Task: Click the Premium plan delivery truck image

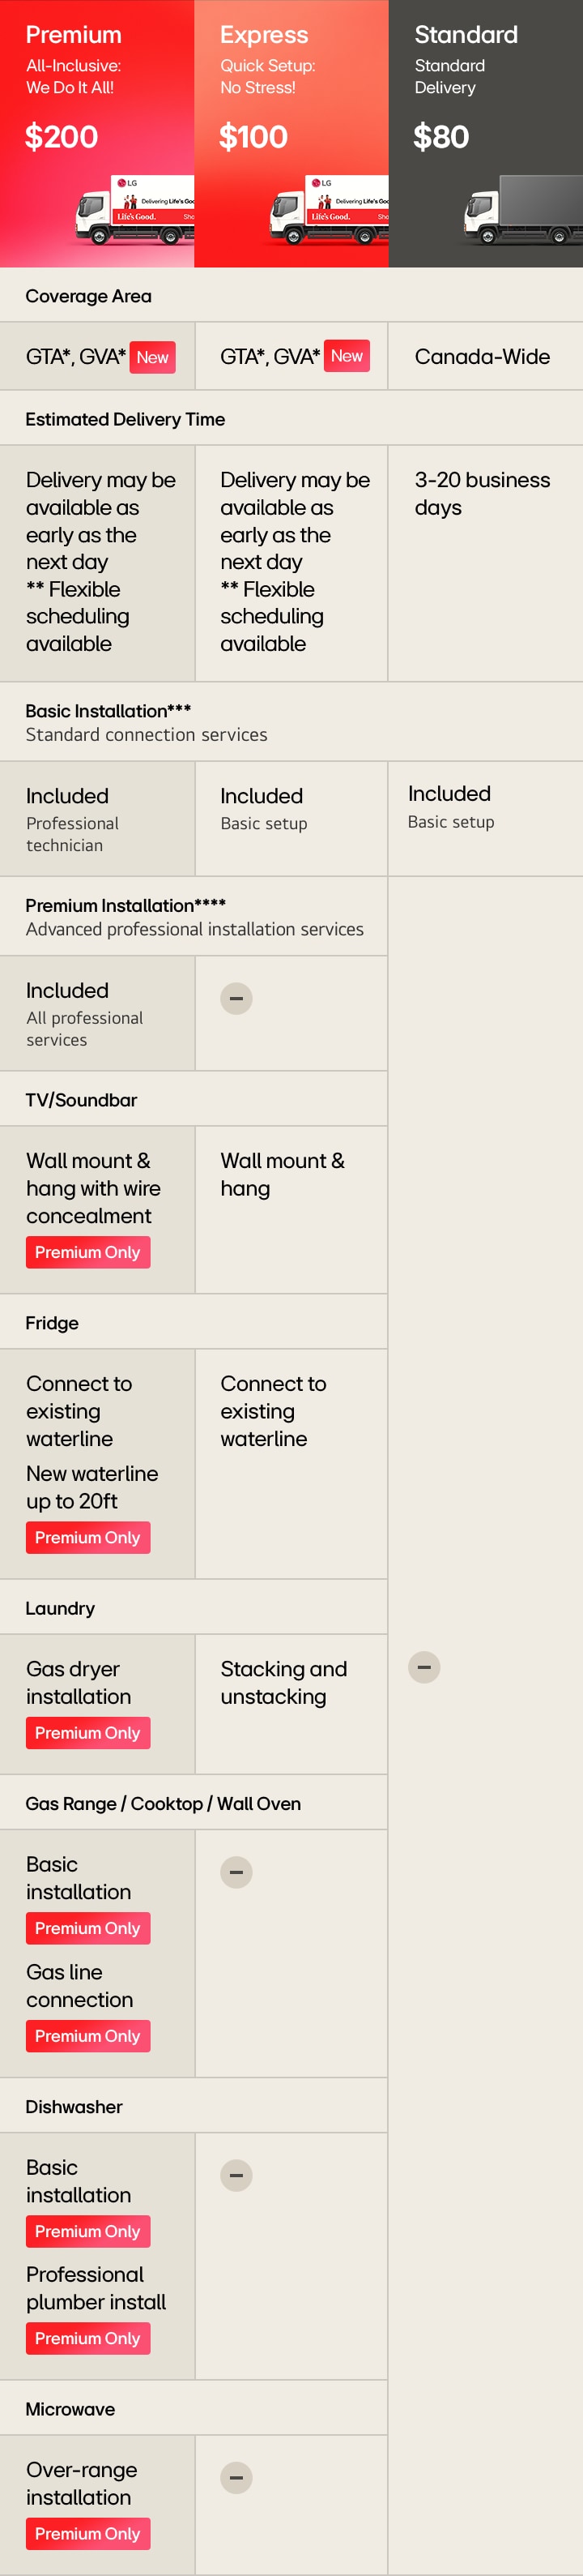Action: click(136, 211)
